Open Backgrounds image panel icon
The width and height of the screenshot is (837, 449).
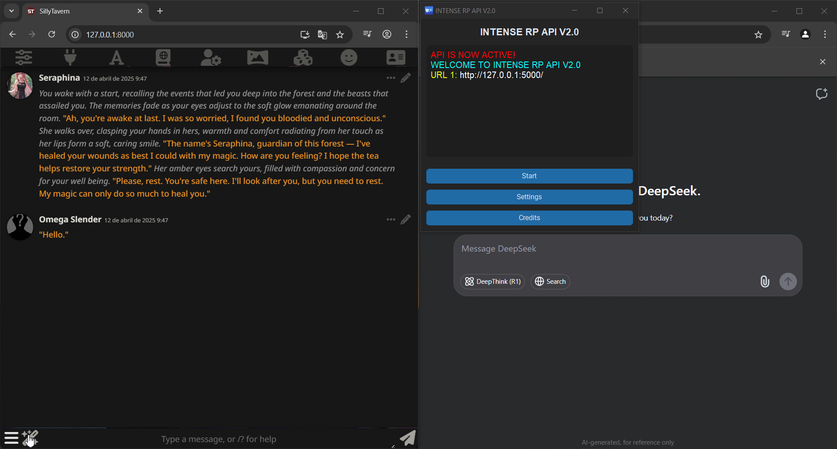pos(258,58)
